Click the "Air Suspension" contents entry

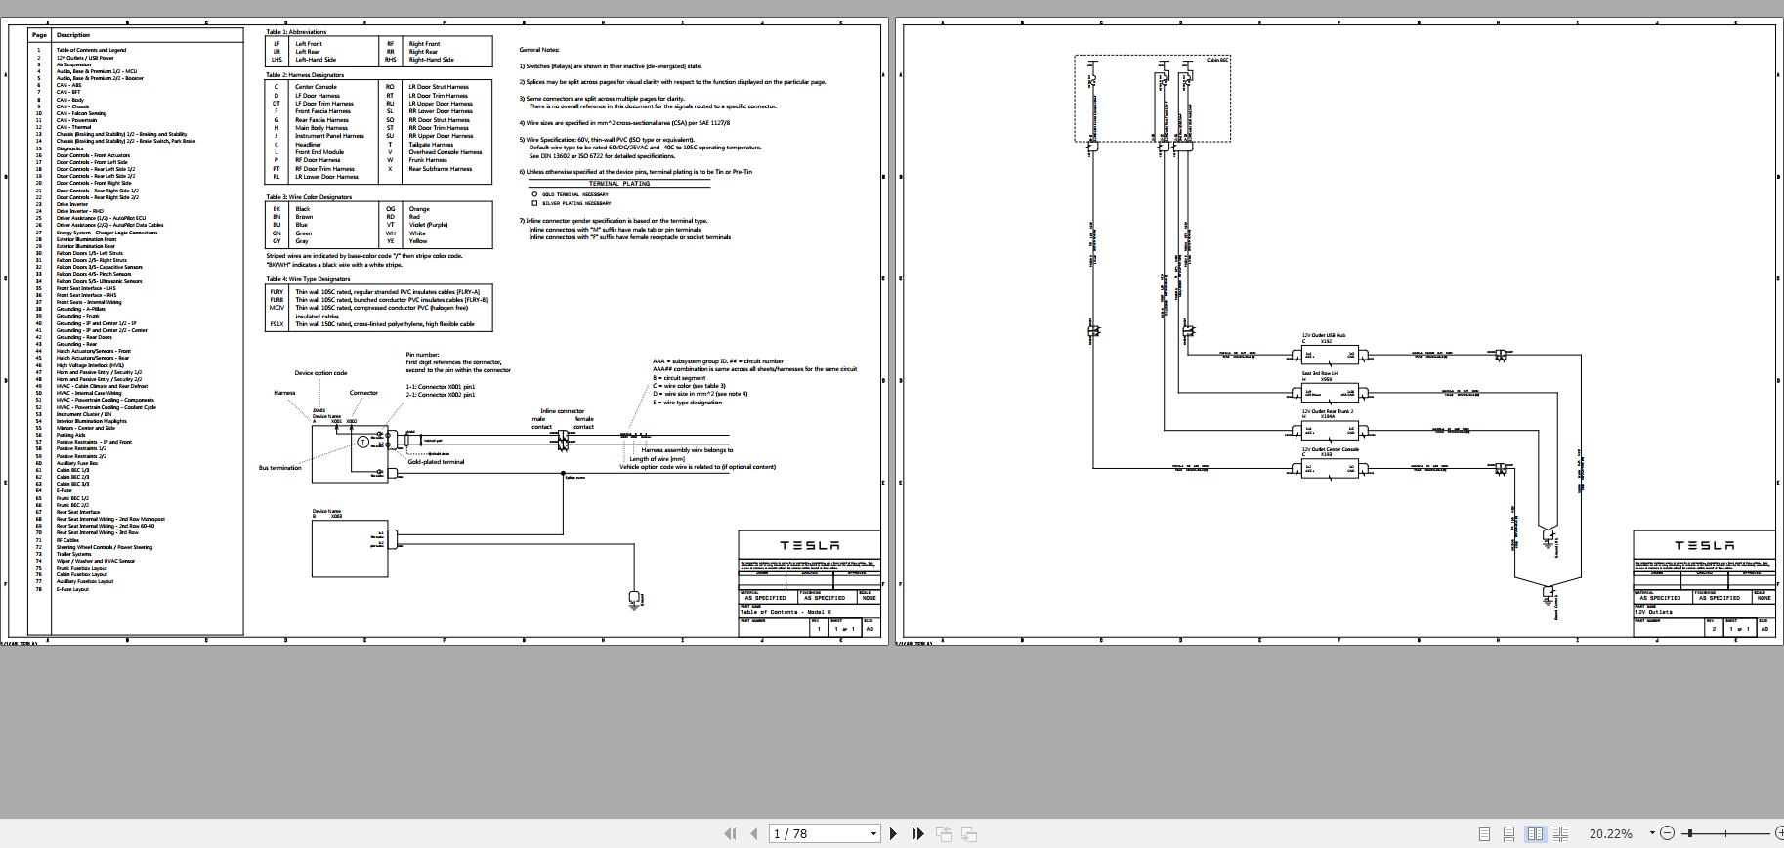pyautogui.click(x=74, y=64)
